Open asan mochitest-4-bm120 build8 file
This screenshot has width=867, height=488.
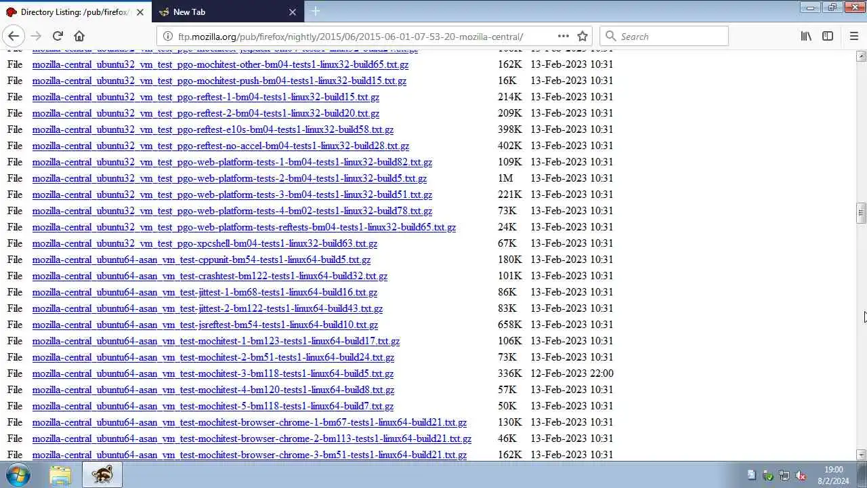(x=213, y=390)
